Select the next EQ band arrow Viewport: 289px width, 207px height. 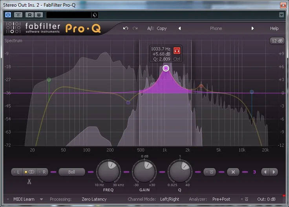(274, 172)
